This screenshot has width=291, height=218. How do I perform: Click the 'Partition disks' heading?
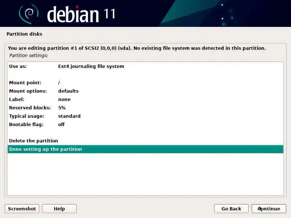24,34
